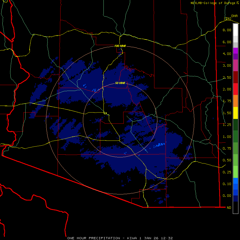The image size is (240, 240).
Task: Pick the darkest green legend swatch
Action: coord(235,125)
